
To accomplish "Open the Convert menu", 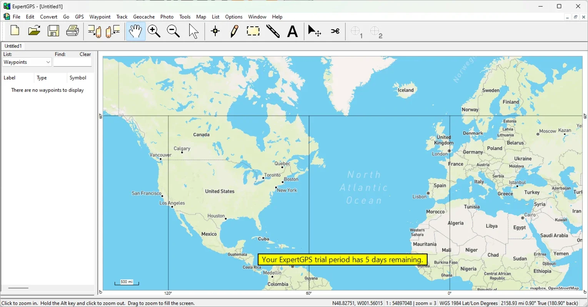I will click(x=49, y=17).
